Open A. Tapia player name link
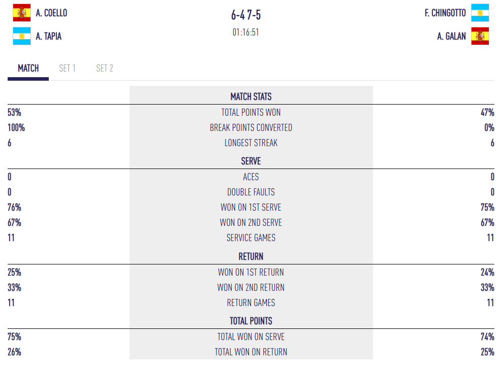 [49, 36]
